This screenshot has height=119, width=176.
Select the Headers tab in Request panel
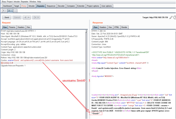tap(21, 27)
